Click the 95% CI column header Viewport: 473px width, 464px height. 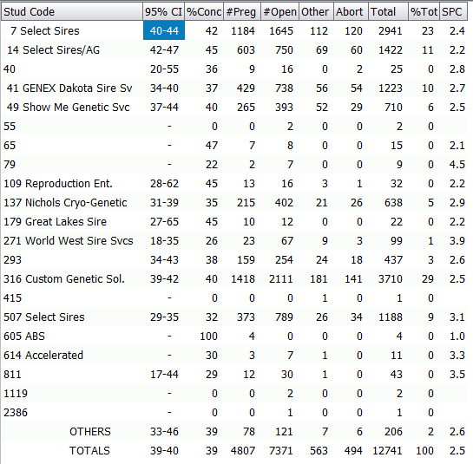(x=163, y=12)
